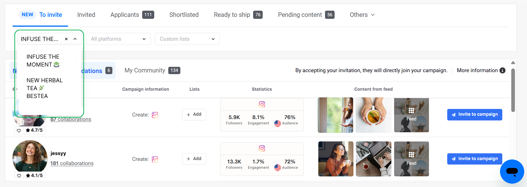Screen dimensions: 527x187
Task: Collapse the campaign dropdown chevron
Action: click(75, 39)
